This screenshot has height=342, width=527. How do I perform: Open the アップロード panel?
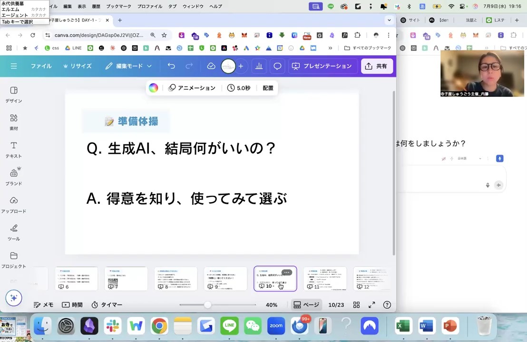pyautogui.click(x=14, y=204)
